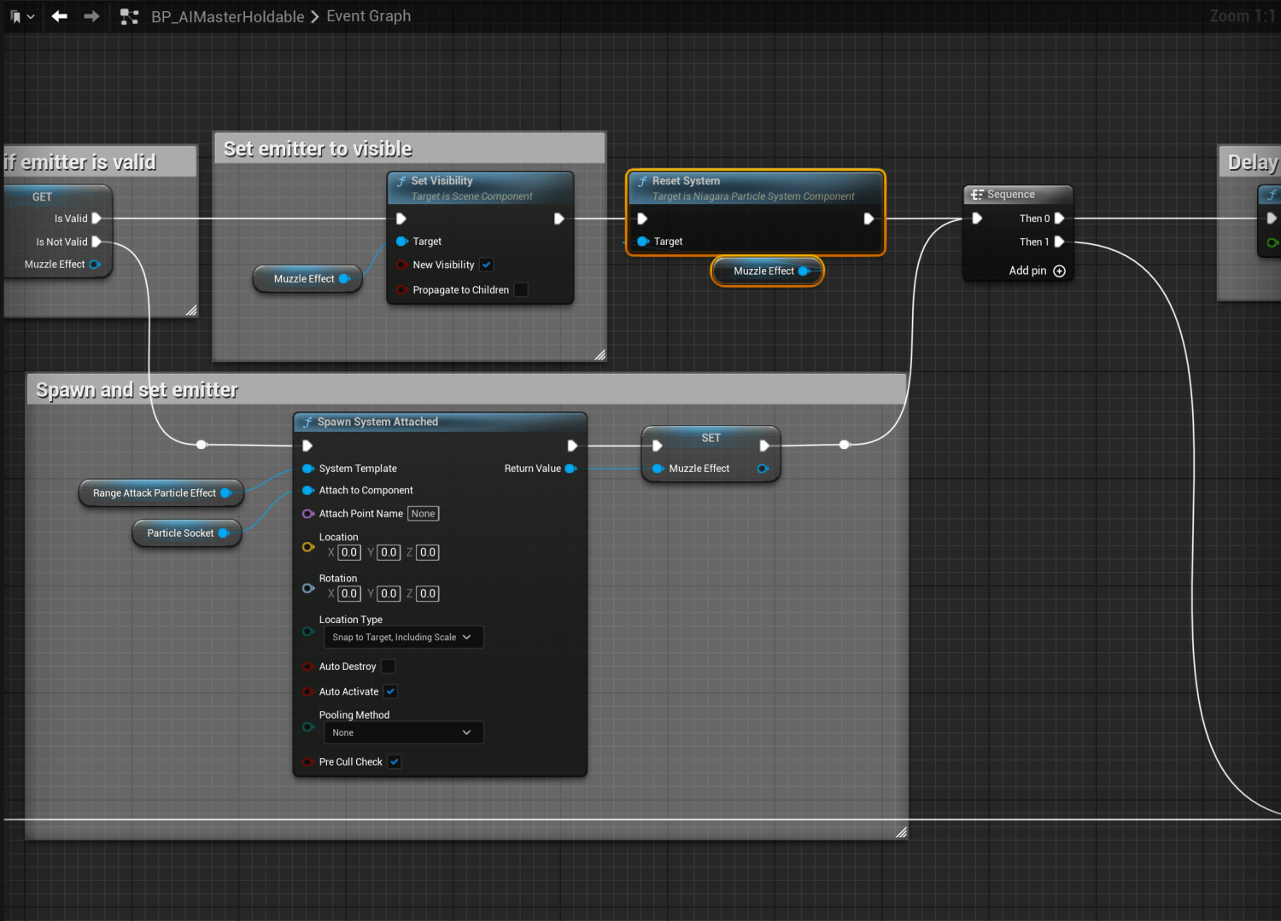This screenshot has height=921, width=1281.
Task: Toggle the New Visibility checkbox
Action: (x=486, y=265)
